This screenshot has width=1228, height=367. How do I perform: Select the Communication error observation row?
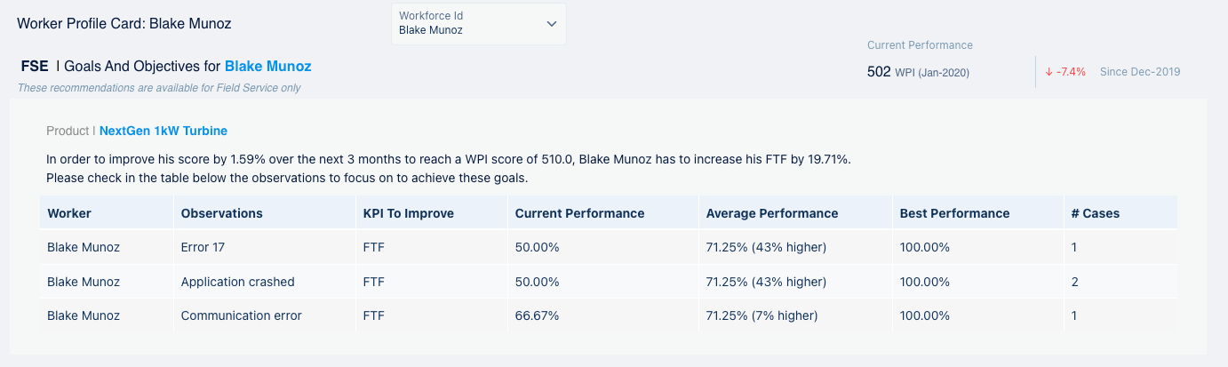[241, 315]
